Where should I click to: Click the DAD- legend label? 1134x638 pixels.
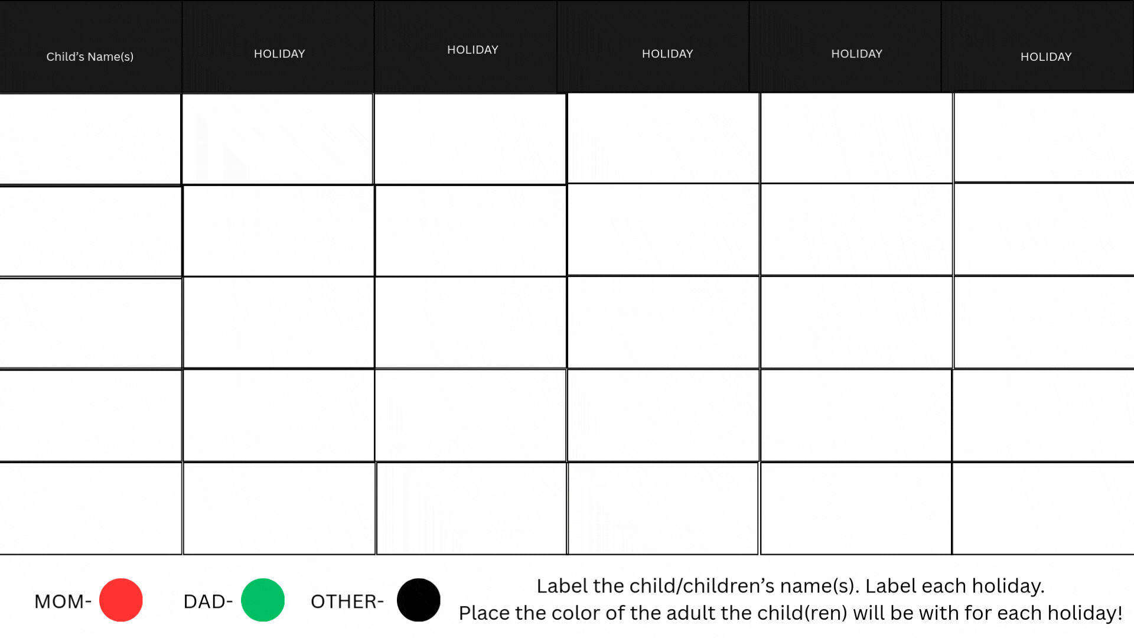coord(208,601)
